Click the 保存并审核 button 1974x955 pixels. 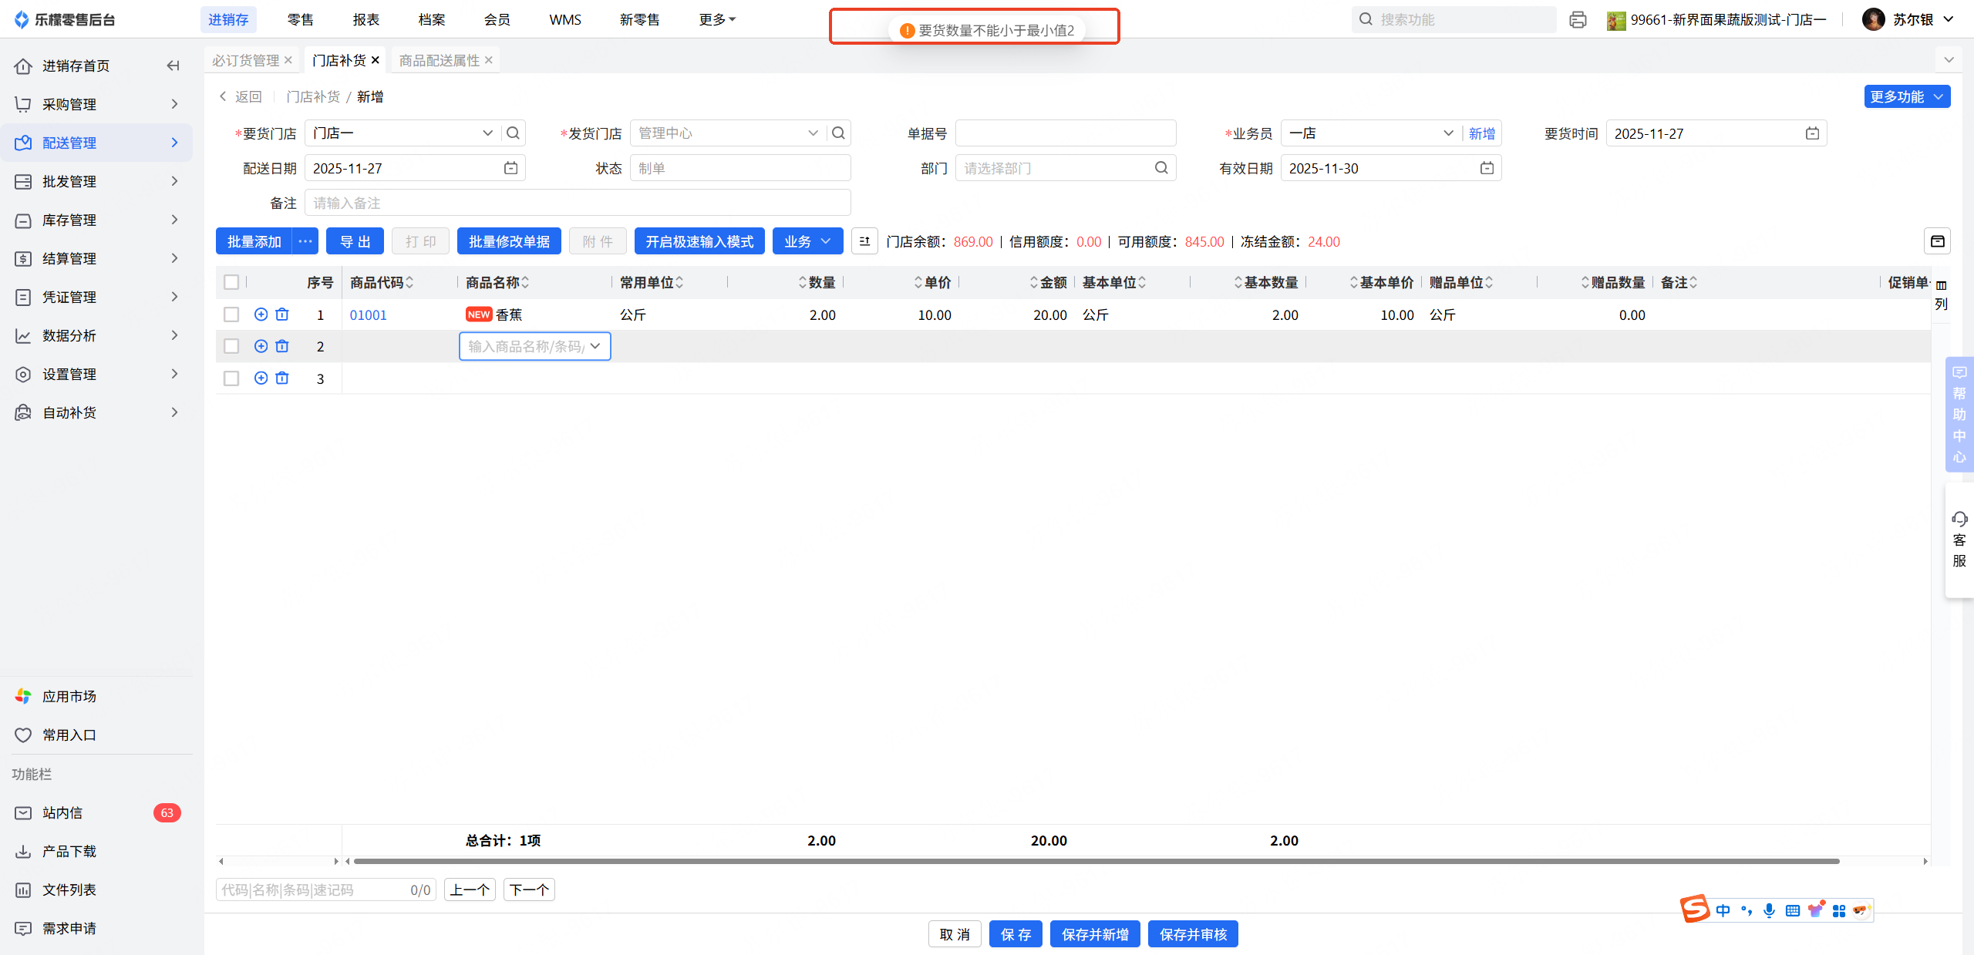(1192, 934)
